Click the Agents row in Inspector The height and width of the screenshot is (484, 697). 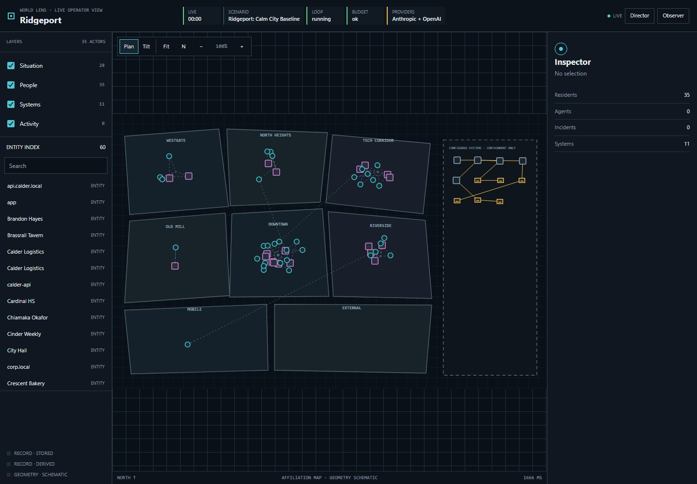click(622, 111)
